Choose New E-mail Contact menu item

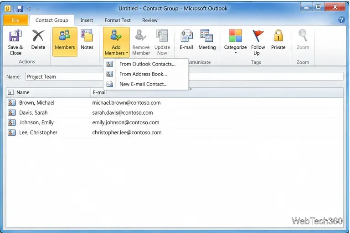(x=146, y=84)
